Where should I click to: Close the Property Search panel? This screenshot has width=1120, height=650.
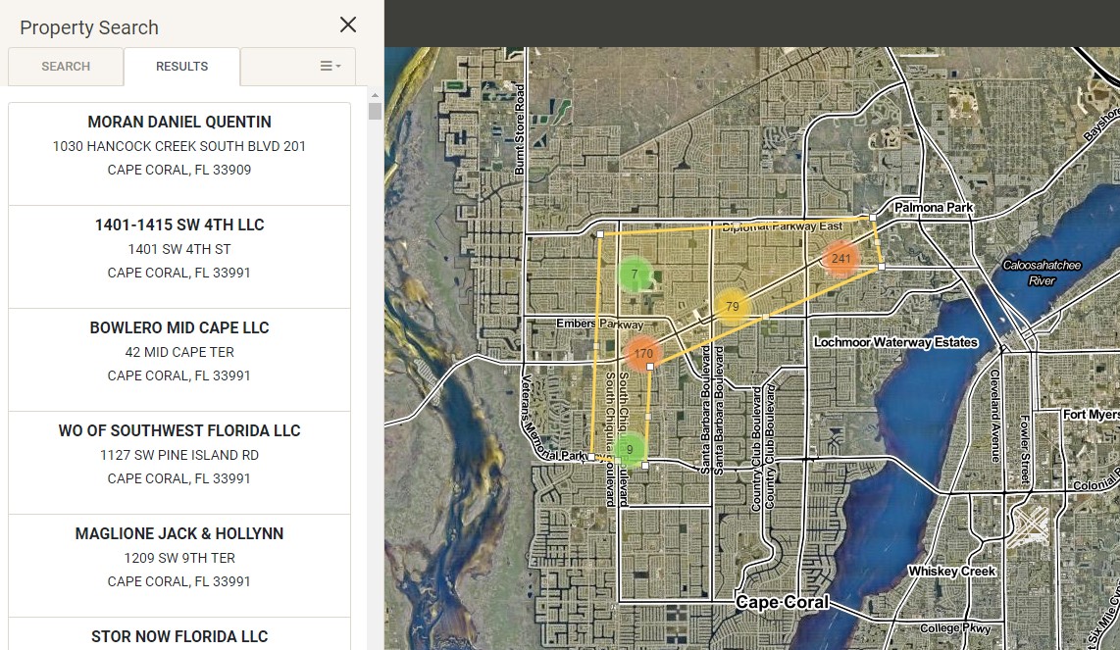348,25
